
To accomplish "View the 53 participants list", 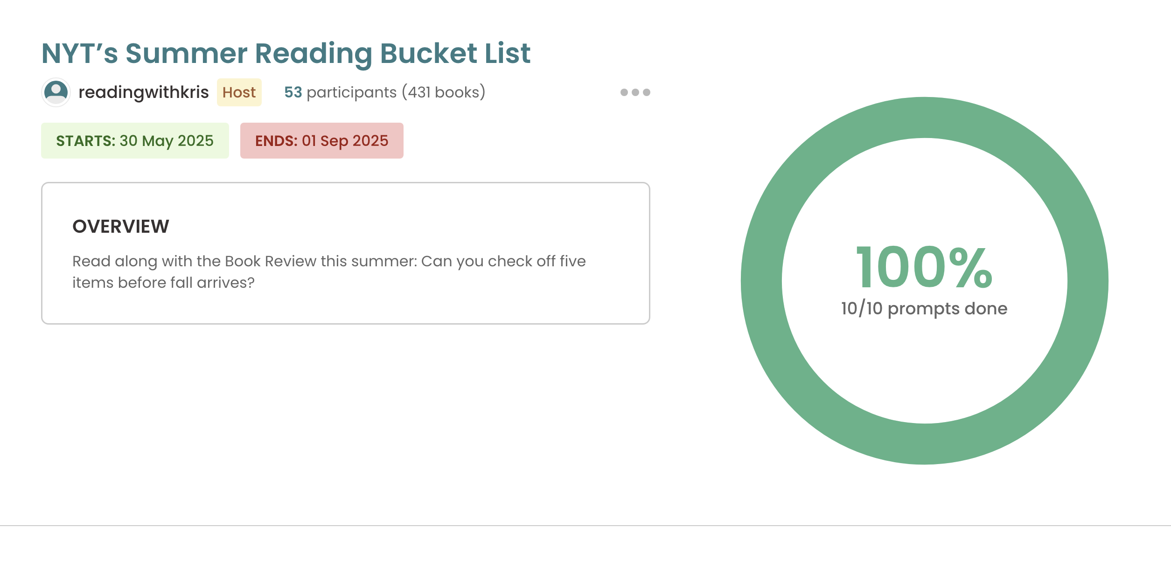I will point(340,92).
